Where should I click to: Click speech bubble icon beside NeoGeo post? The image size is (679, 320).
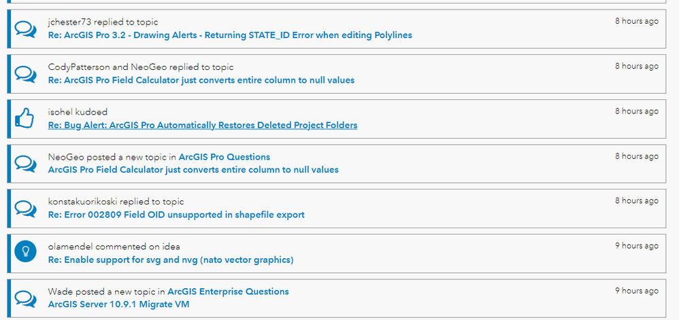pos(25,163)
